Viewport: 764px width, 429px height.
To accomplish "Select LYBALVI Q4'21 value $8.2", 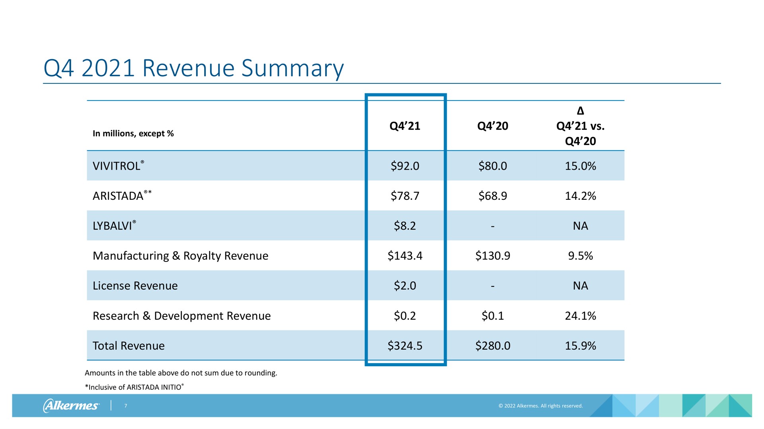I will (405, 226).
